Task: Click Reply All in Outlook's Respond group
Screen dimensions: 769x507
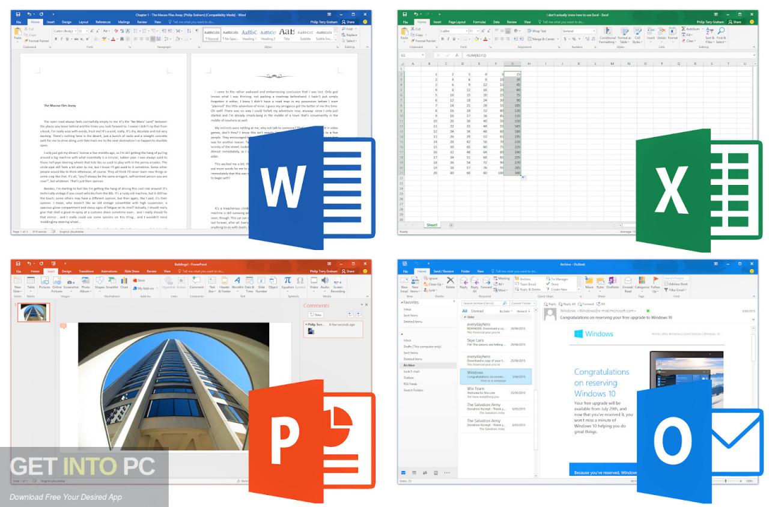Action: click(473, 284)
